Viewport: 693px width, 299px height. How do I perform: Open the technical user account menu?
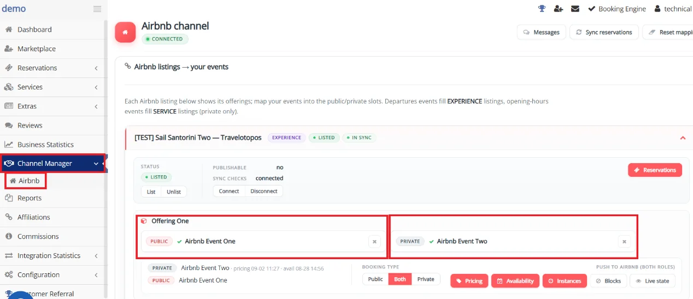[x=673, y=9]
